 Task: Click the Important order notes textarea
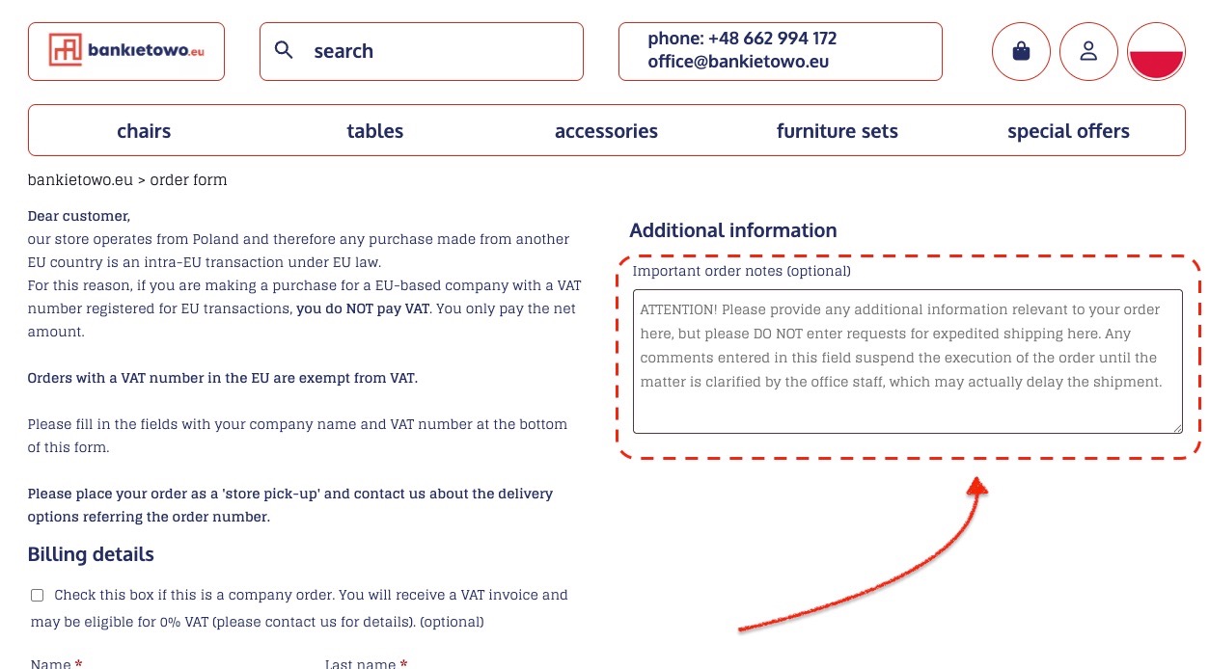[908, 361]
